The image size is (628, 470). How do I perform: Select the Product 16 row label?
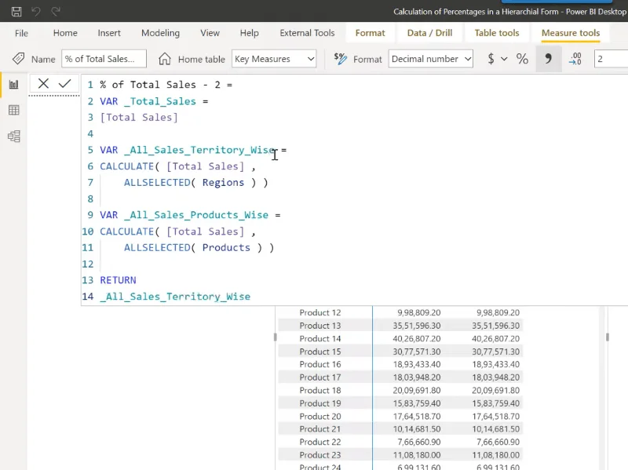pyautogui.click(x=320, y=364)
